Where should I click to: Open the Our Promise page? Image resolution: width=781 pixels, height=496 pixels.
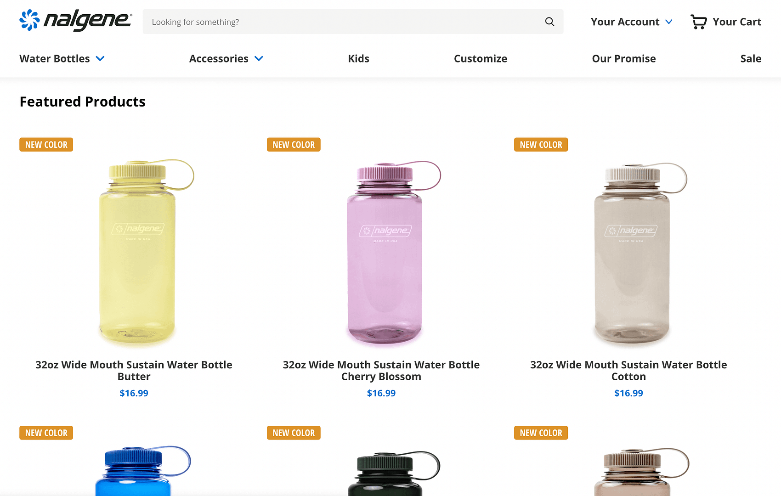(624, 58)
